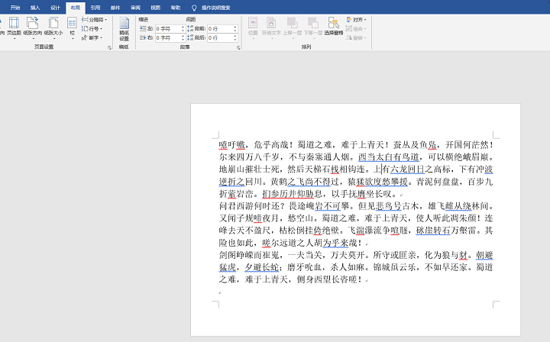Open the 段落 paragraph dialog launcher
Viewport: 550px width, 342px height.
click(x=238, y=47)
